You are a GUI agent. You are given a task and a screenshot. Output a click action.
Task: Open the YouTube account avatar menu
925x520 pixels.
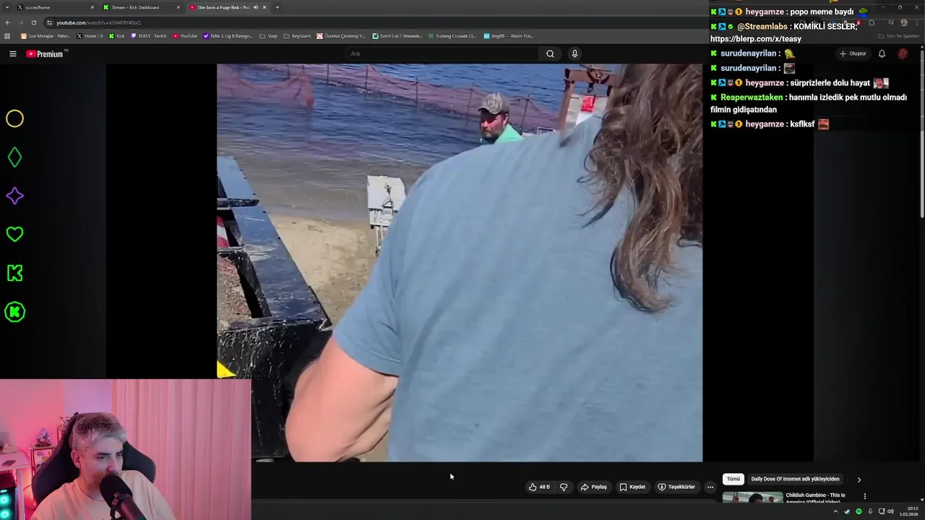pyautogui.click(x=903, y=53)
